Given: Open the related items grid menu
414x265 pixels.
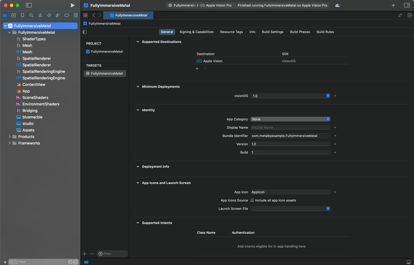Looking at the screenshot, I should pyautogui.click(x=85, y=16).
